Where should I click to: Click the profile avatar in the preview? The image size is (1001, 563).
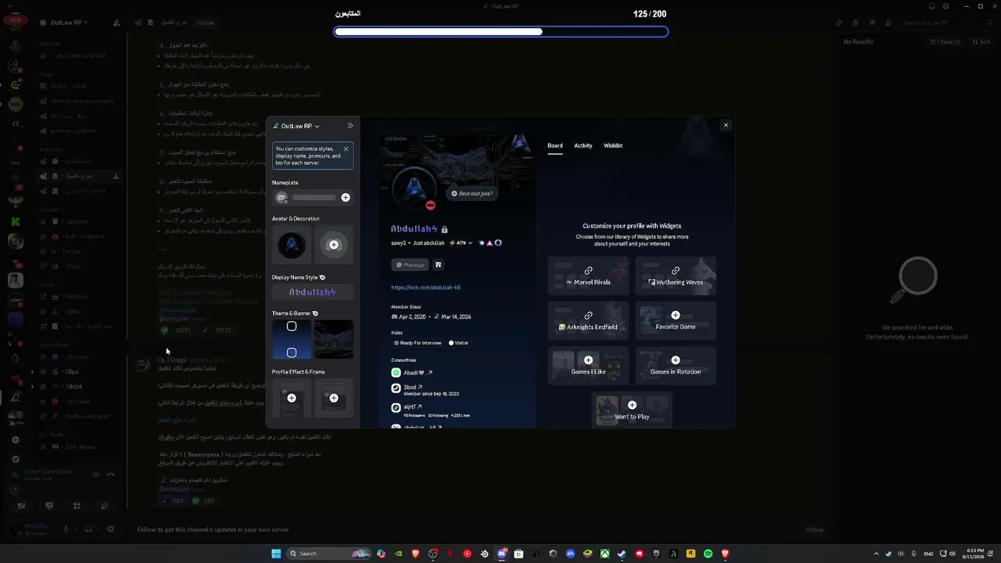tap(414, 189)
